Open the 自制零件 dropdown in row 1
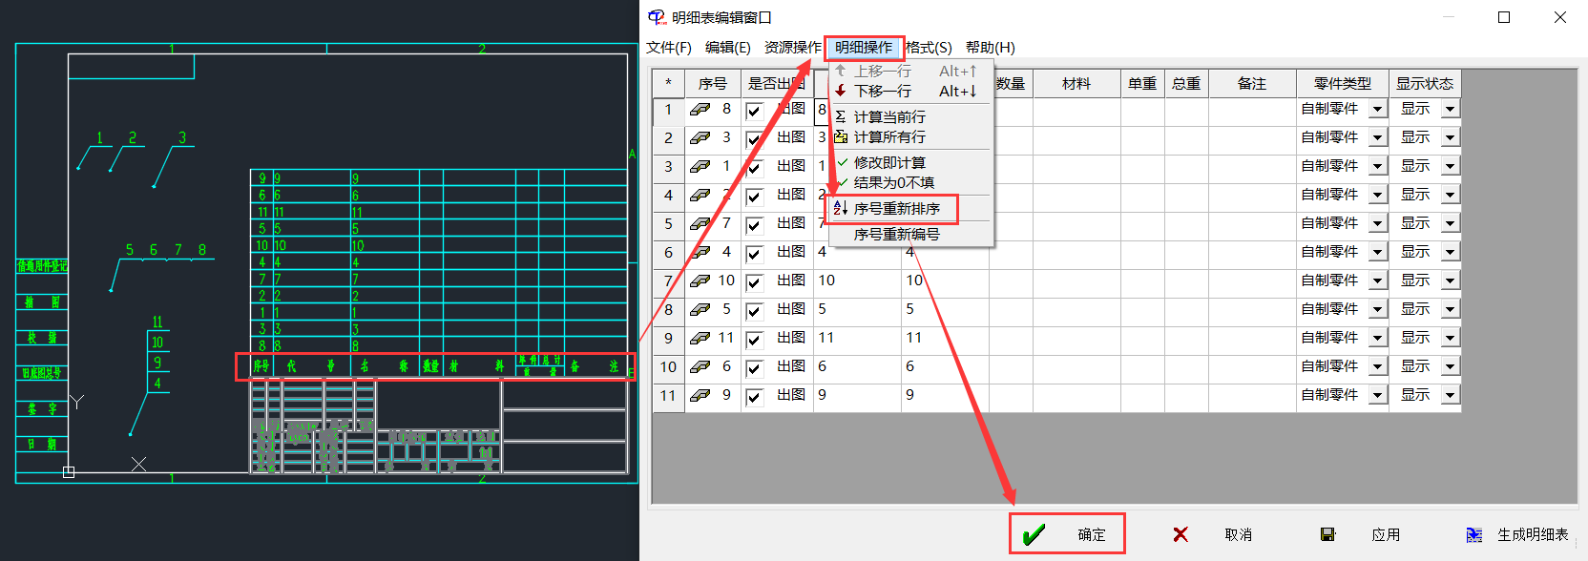The height and width of the screenshot is (561, 1588). pyautogui.click(x=1377, y=110)
